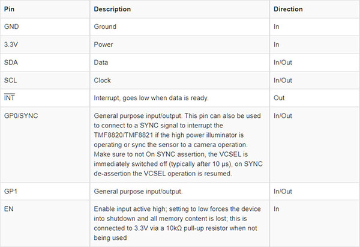Viewport: 360px width, 247px height.
Task: Click the Ground description text
Action: 105,26
